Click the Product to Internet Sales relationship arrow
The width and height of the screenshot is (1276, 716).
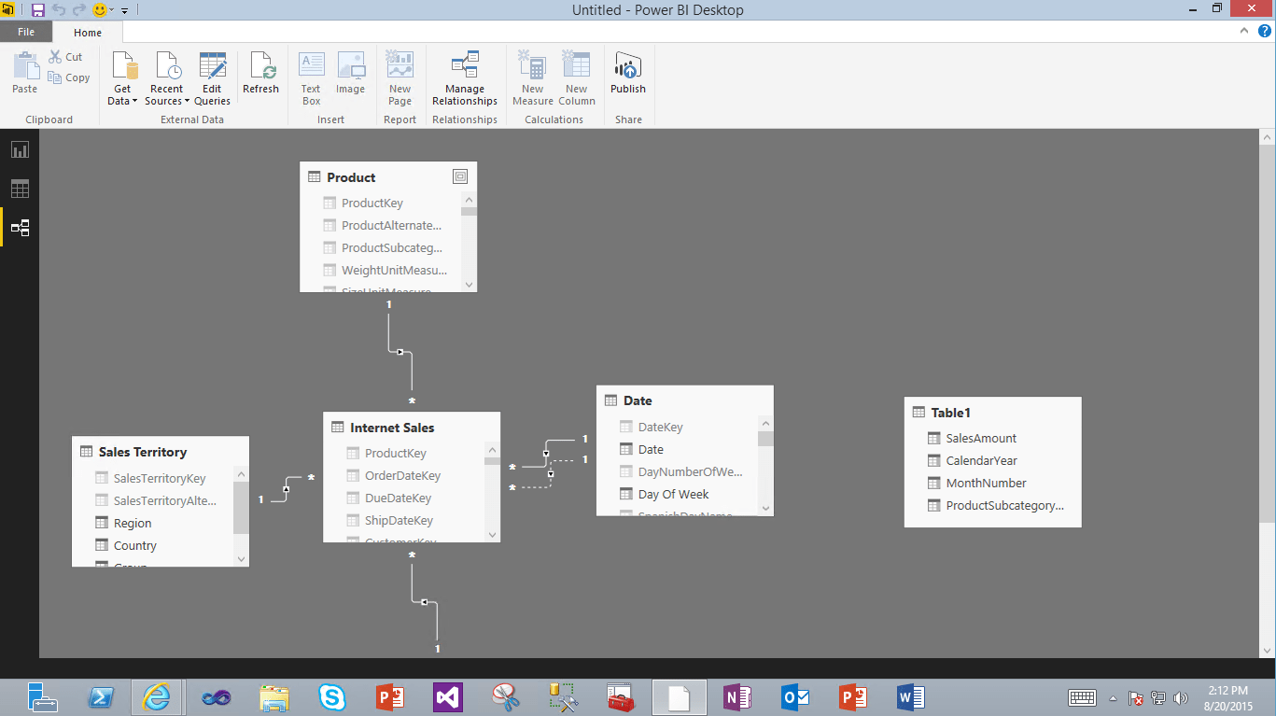pos(400,352)
